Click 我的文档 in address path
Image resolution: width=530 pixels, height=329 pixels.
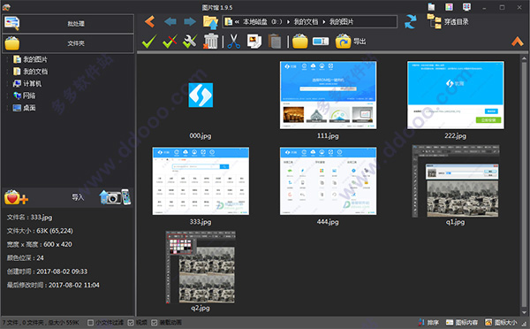pos(306,21)
